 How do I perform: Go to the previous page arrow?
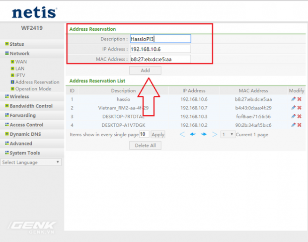(193, 135)
